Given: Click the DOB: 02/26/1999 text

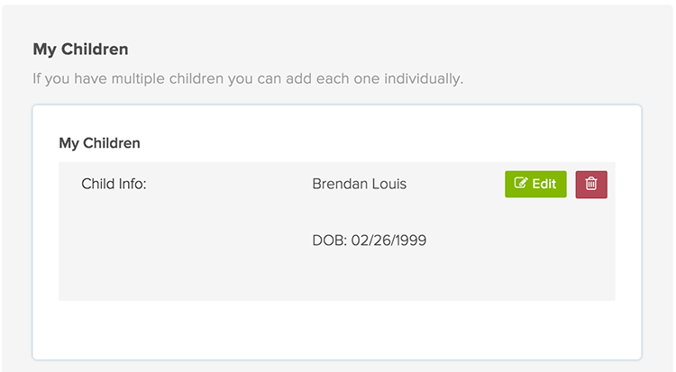Looking at the screenshot, I should (x=369, y=240).
